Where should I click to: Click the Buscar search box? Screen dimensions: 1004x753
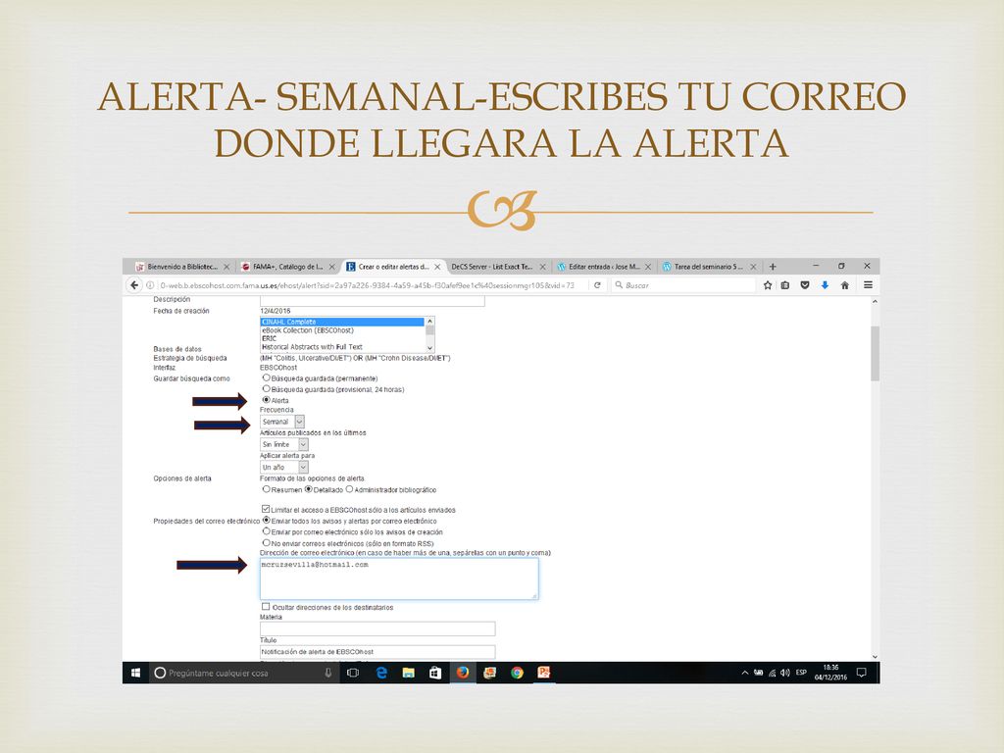click(682, 285)
